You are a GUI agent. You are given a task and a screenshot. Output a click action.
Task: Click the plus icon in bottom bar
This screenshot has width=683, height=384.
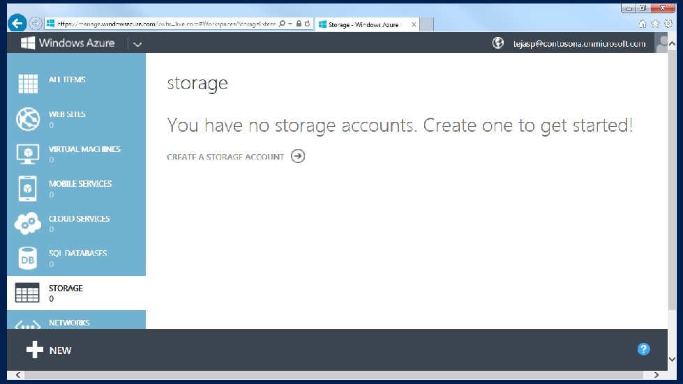tap(35, 350)
